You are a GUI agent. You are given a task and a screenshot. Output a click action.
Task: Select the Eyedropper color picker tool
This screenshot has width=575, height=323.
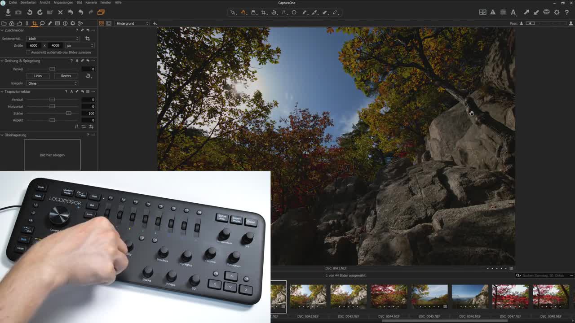click(314, 12)
